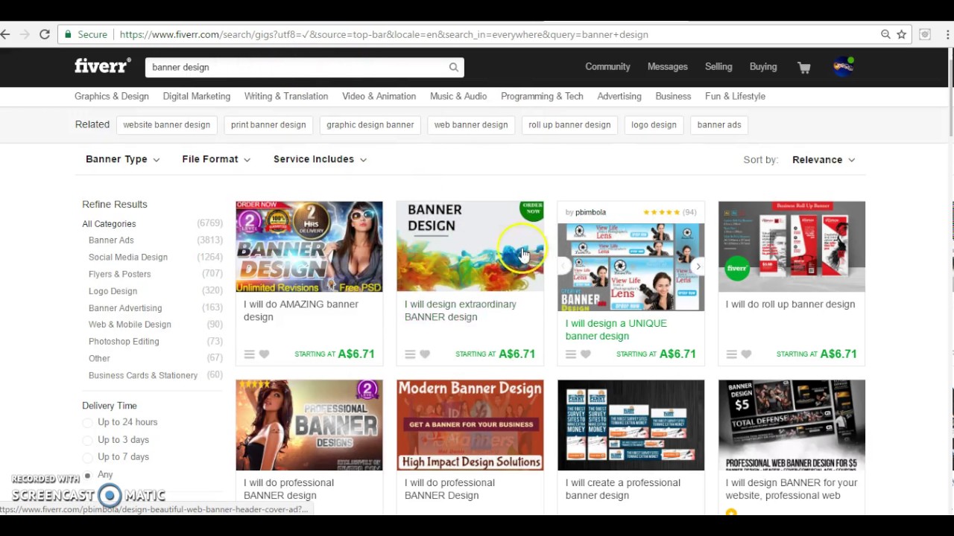954x536 pixels.
Task: Click the Secure padlock in address bar
Action: [x=68, y=34]
